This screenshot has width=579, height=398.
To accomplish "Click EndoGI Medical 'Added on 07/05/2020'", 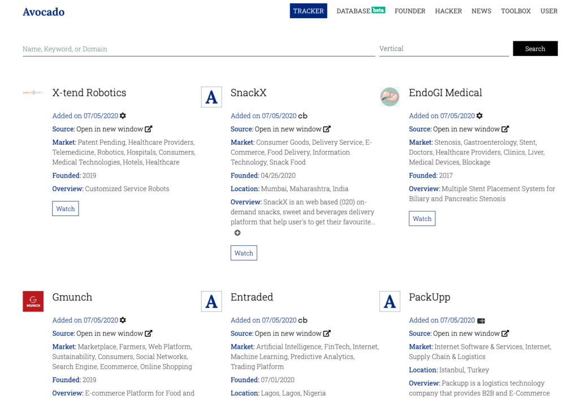I will (x=442, y=115).
